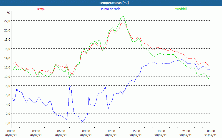Click the 10,0 y-axis value
Image resolution: width=222 pixels, height=138 pixels.
coord(7,77)
